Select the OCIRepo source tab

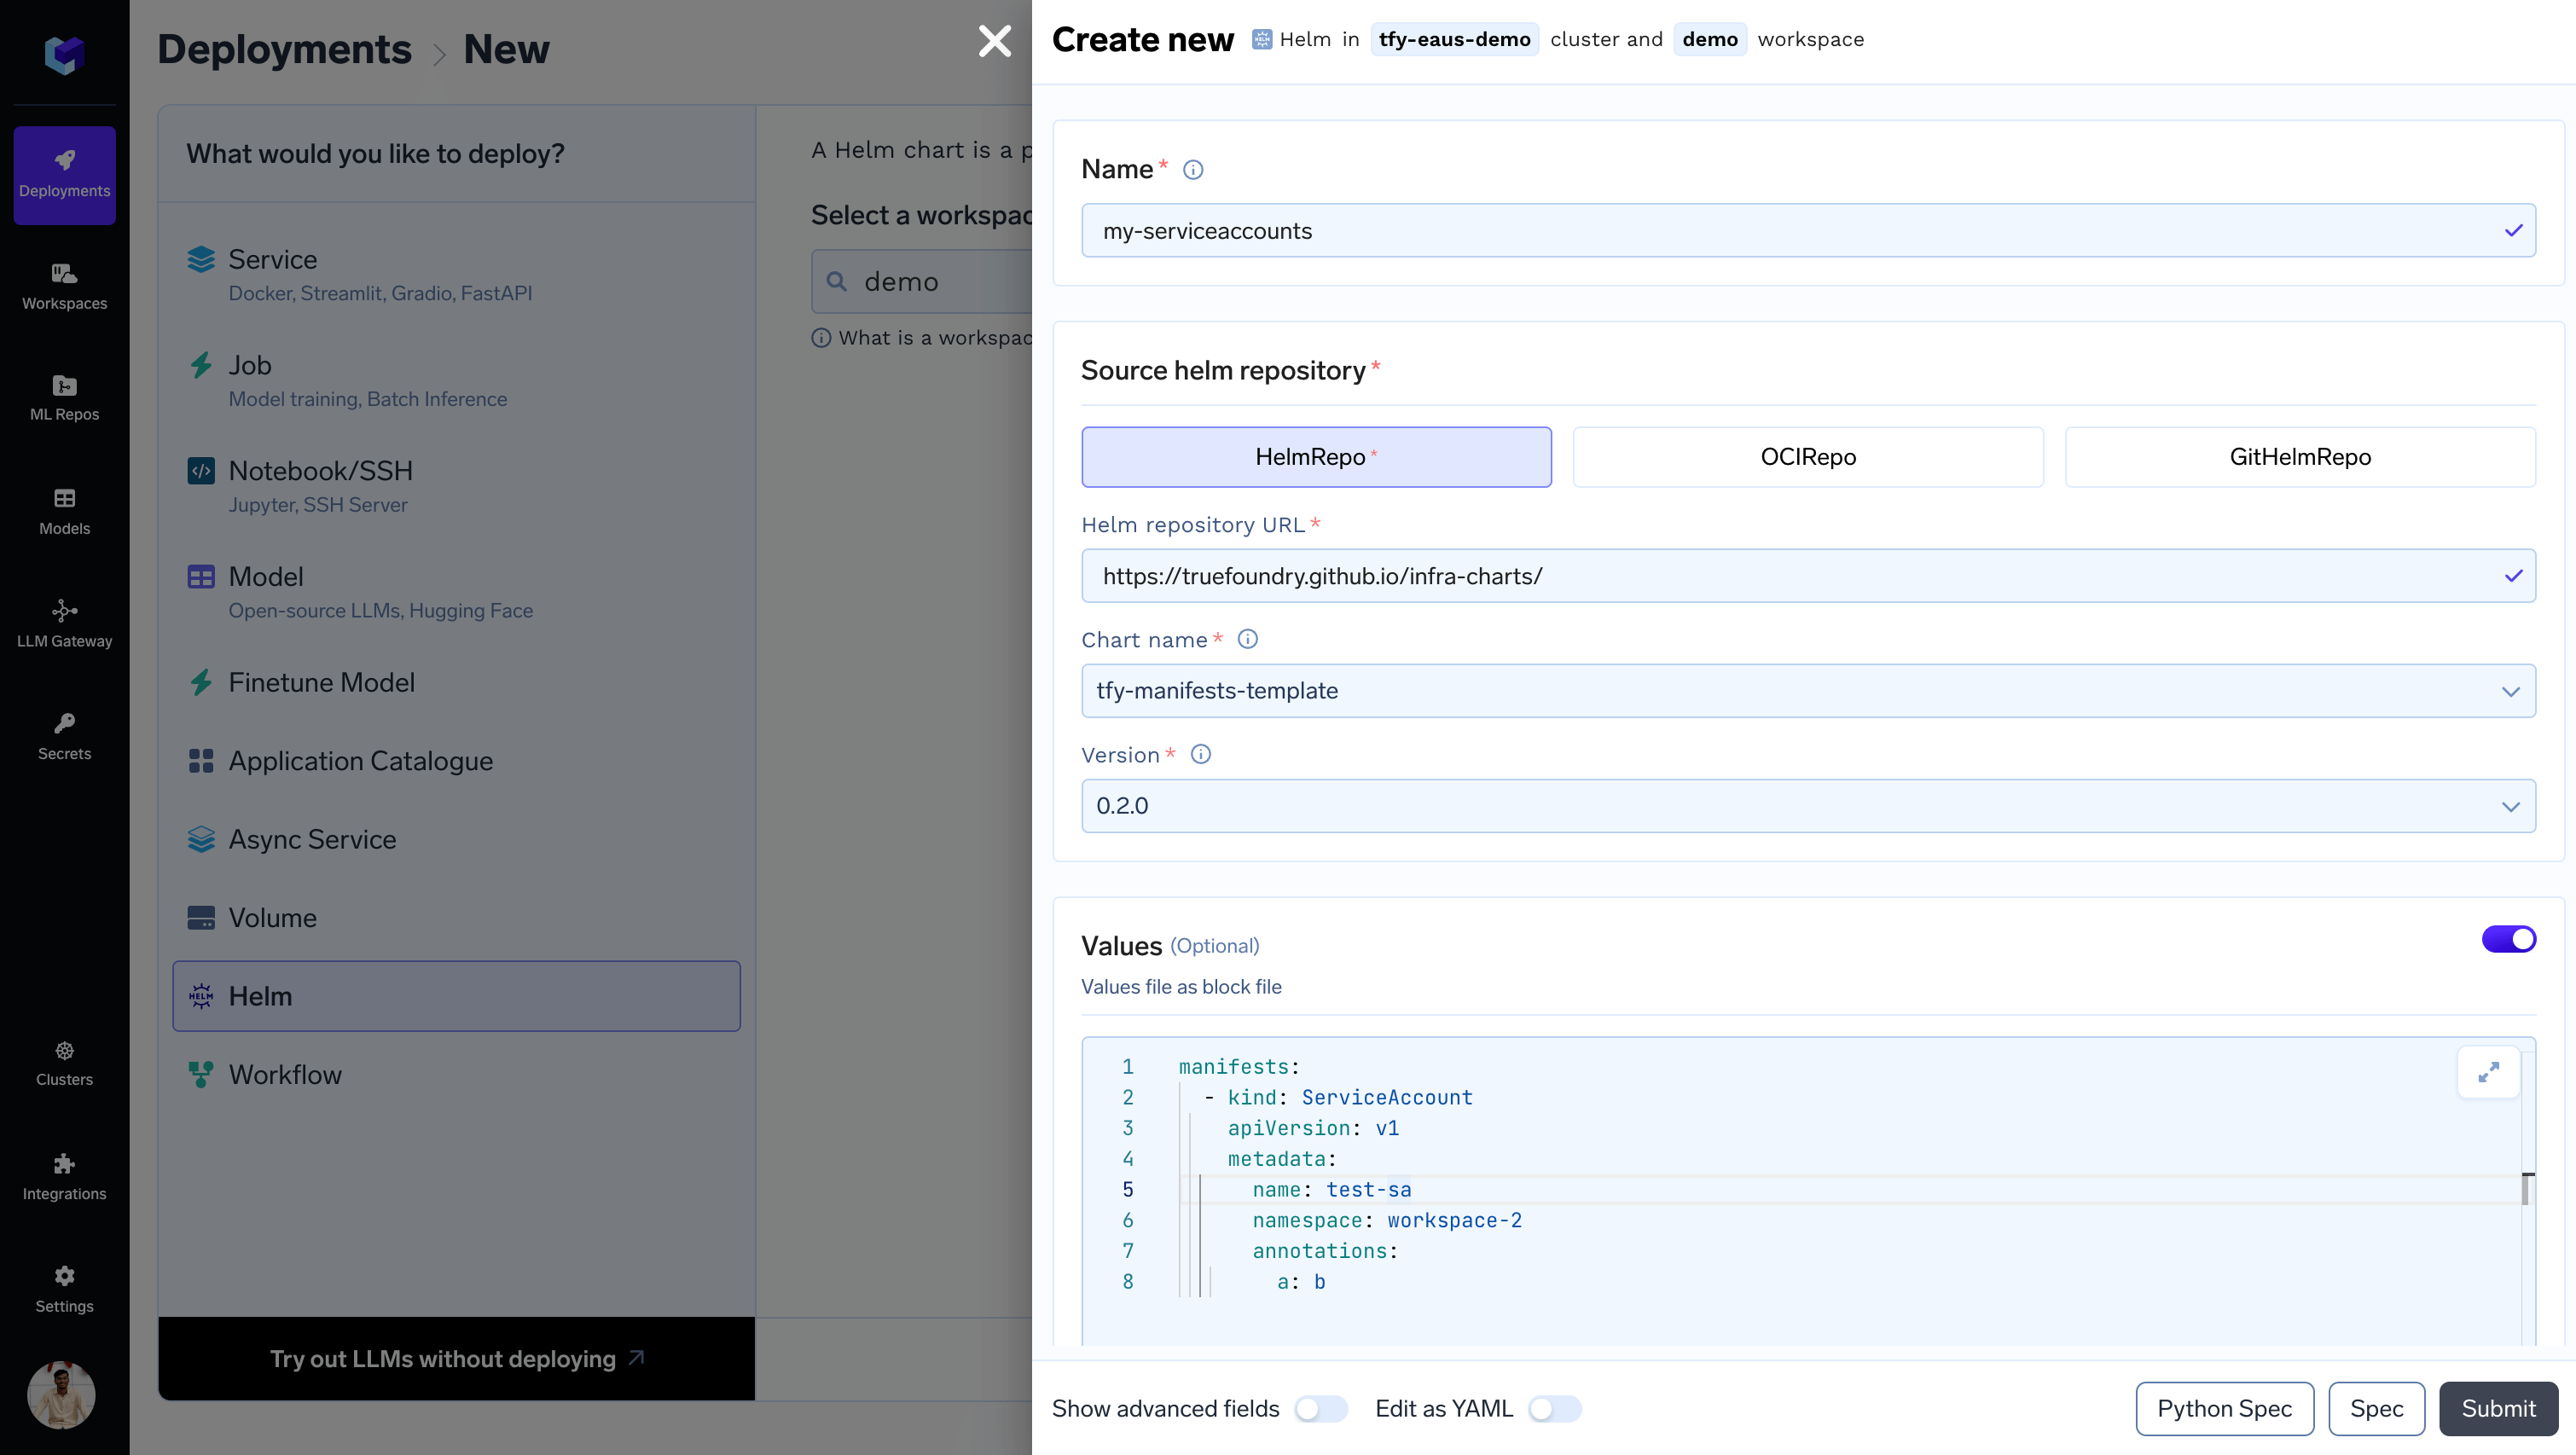click(x=1807, y=457)
